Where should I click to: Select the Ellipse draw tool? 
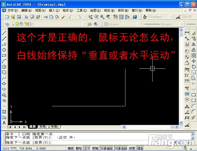(4, 84)
